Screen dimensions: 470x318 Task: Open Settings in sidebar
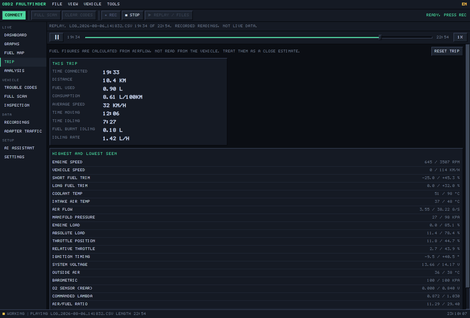(23, 157)
